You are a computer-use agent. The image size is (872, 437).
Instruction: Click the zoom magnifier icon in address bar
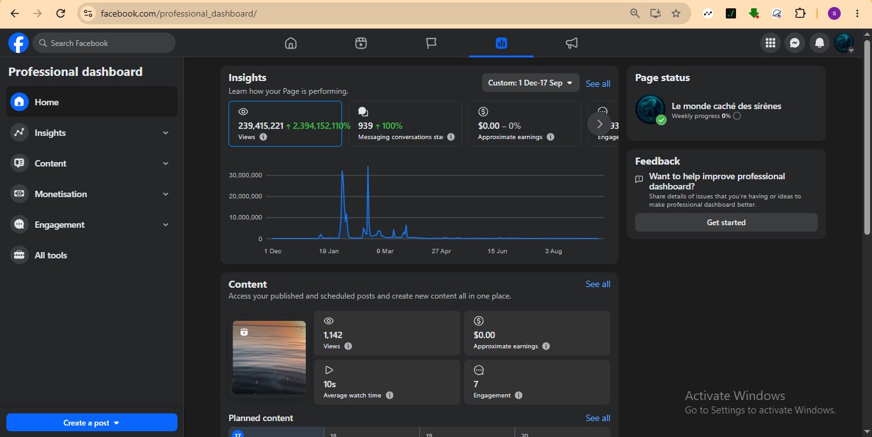point(635,13)
